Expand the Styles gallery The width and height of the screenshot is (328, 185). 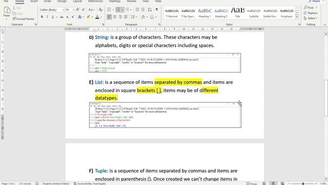pyautogui.click(x=297, y=17)
